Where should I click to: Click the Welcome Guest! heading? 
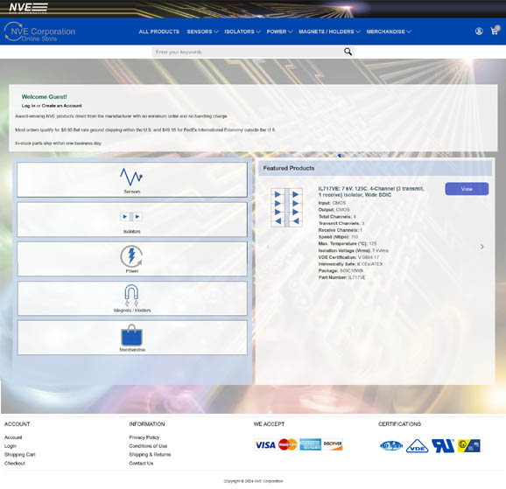(45, 97)
